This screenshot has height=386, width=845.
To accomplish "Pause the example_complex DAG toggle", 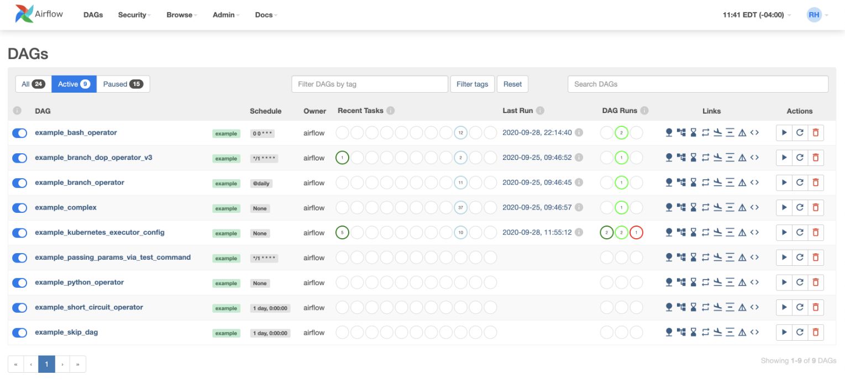I will pyautogui.click(x=20, y=208).
